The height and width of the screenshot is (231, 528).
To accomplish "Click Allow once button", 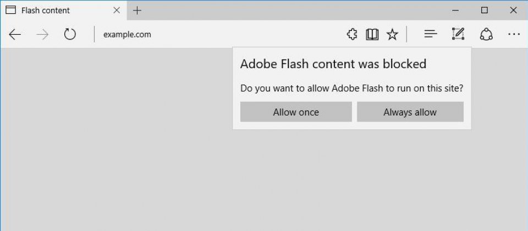I will 296,112.
